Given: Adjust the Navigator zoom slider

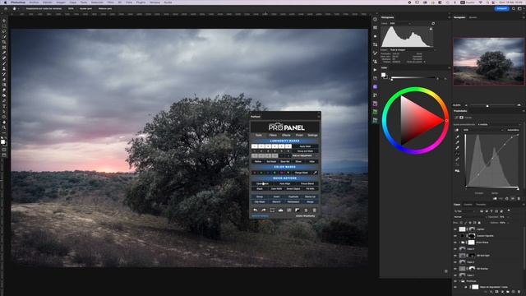Looking at the screenshot, I should (x=487, y=105).
